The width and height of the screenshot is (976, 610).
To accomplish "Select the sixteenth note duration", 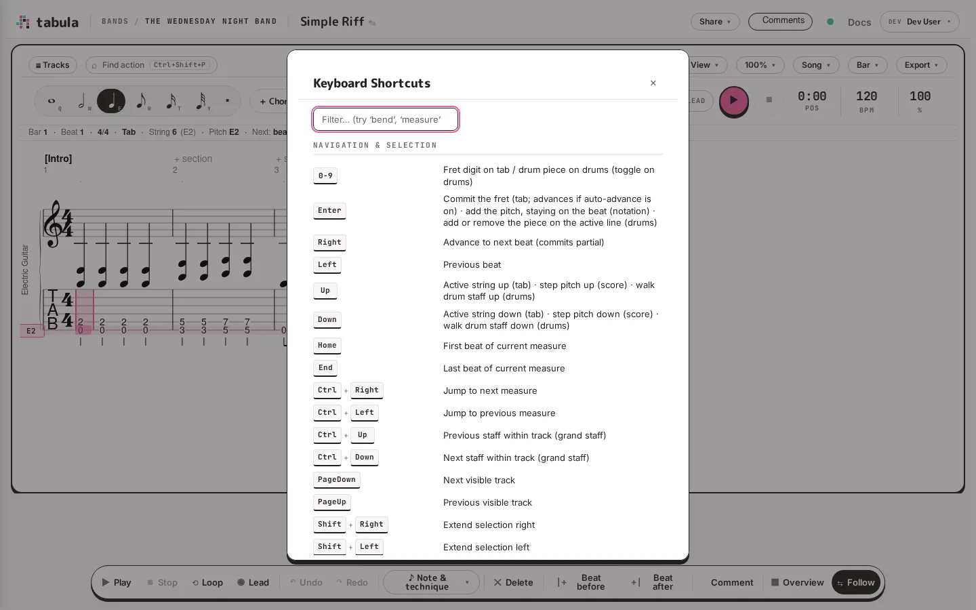I will 171,101.
